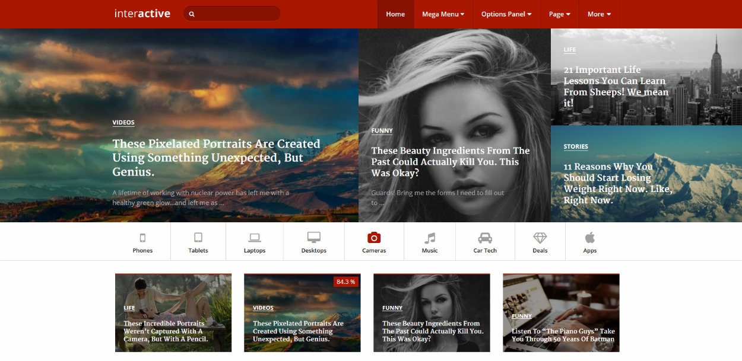This screenshot has width=742, height=361.
Task: Choose the Laptops category icon
Action: pos(255,238)
